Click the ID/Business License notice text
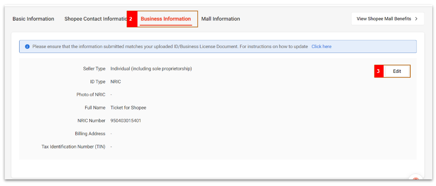This screenshot has width=436, height=186. click(x=170, y=47)
